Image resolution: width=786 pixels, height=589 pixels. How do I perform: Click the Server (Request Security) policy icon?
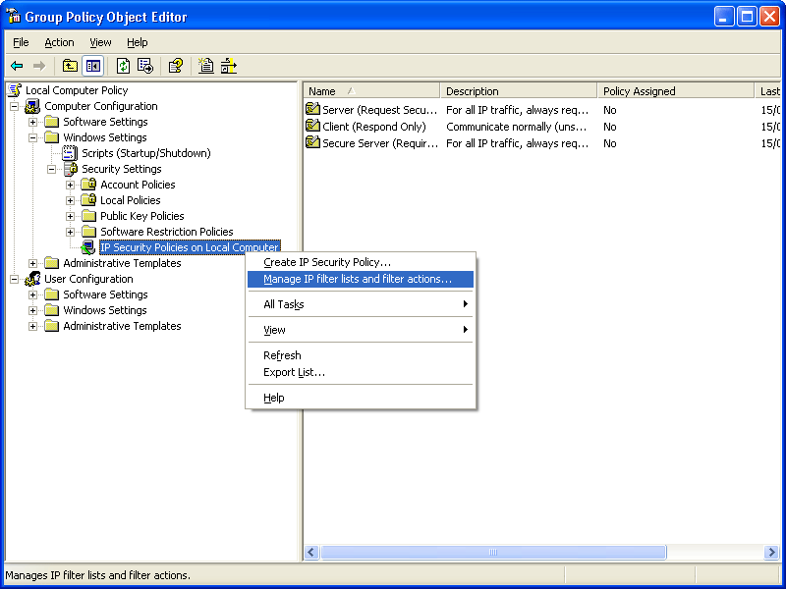[312, 109]
